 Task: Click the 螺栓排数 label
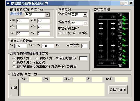point(16,14)
